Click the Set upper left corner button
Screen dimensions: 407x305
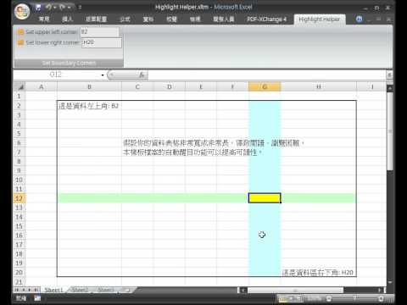tap(47, 31)
